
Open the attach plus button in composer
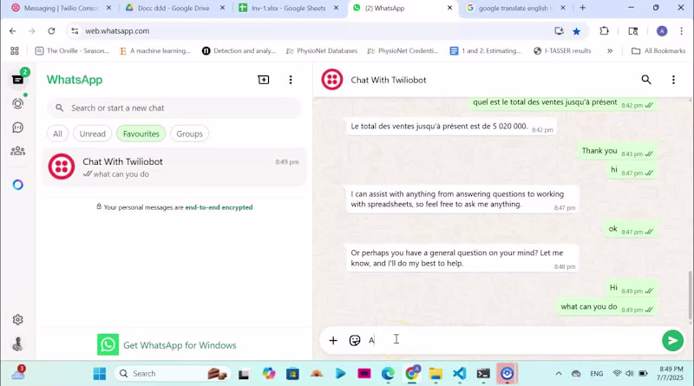[333, 340]
